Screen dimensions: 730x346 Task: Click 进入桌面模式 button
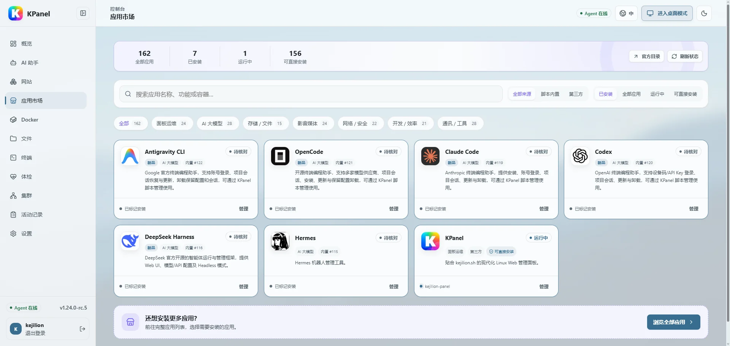(667, 13)
